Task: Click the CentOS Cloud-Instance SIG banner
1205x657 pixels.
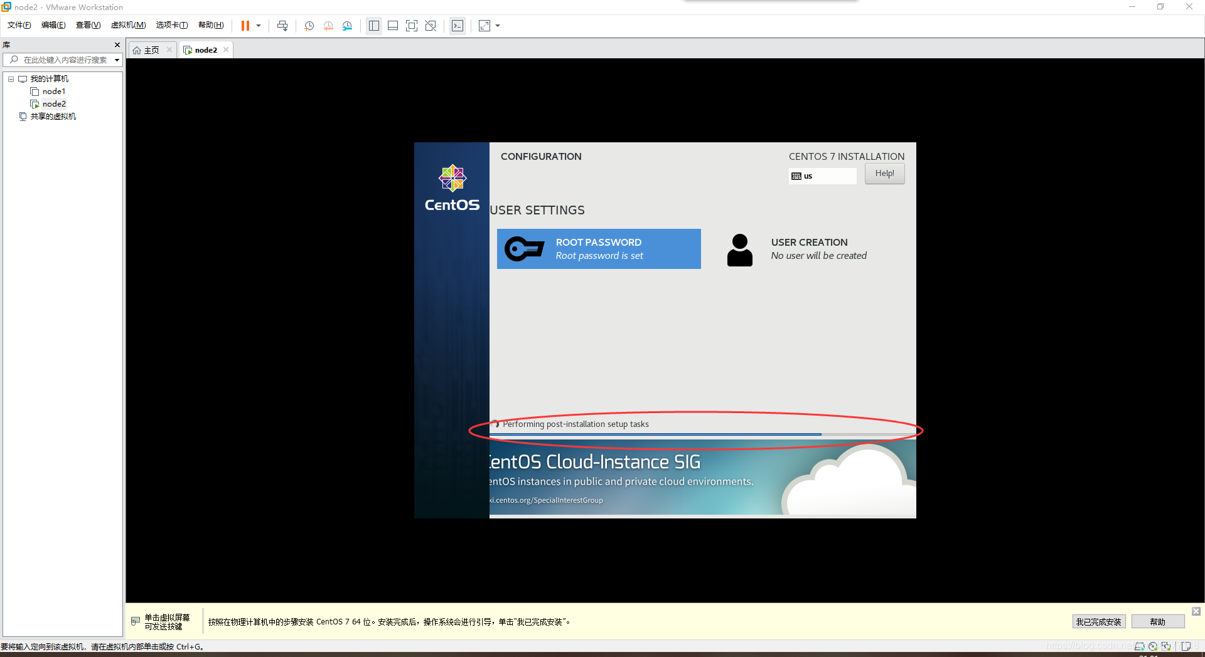Action: (702, 478)
